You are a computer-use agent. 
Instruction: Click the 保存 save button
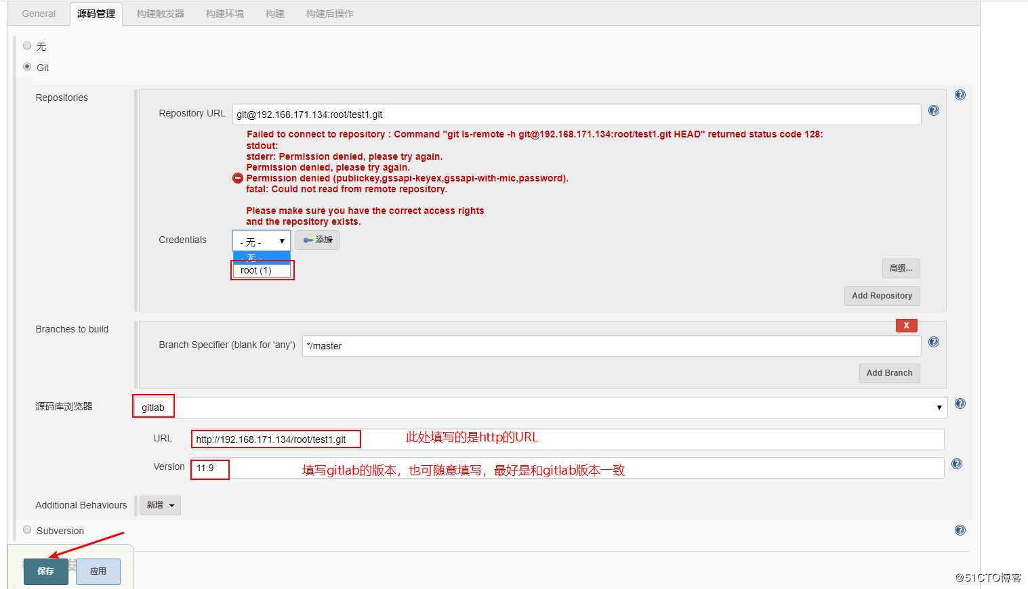(45, 571)
